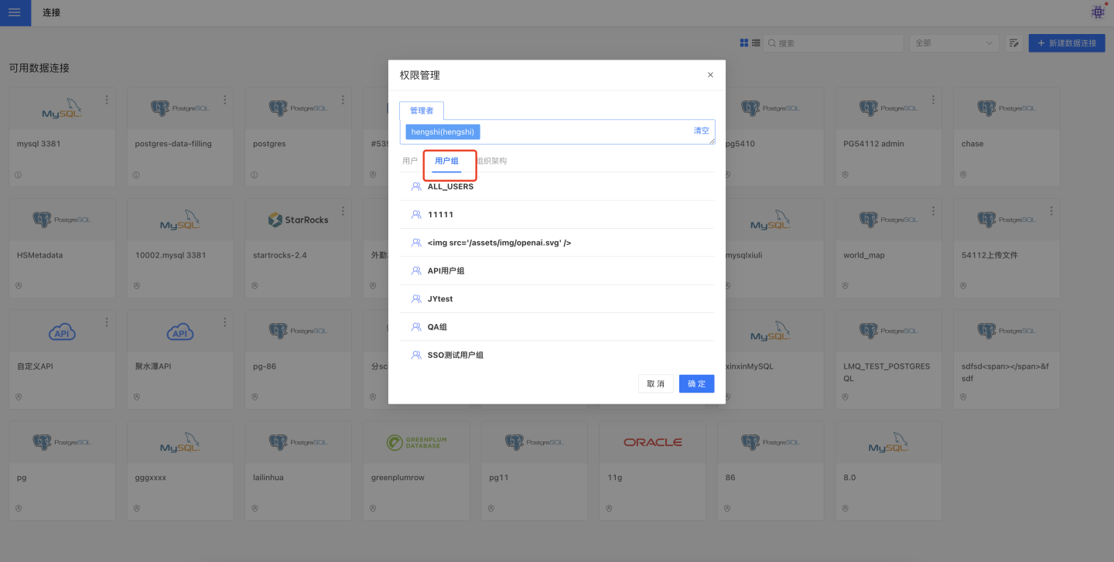Open more options for startrocks-2.4 card
This screenshot has width=1114, height=562.
click(x=343, y=211)
